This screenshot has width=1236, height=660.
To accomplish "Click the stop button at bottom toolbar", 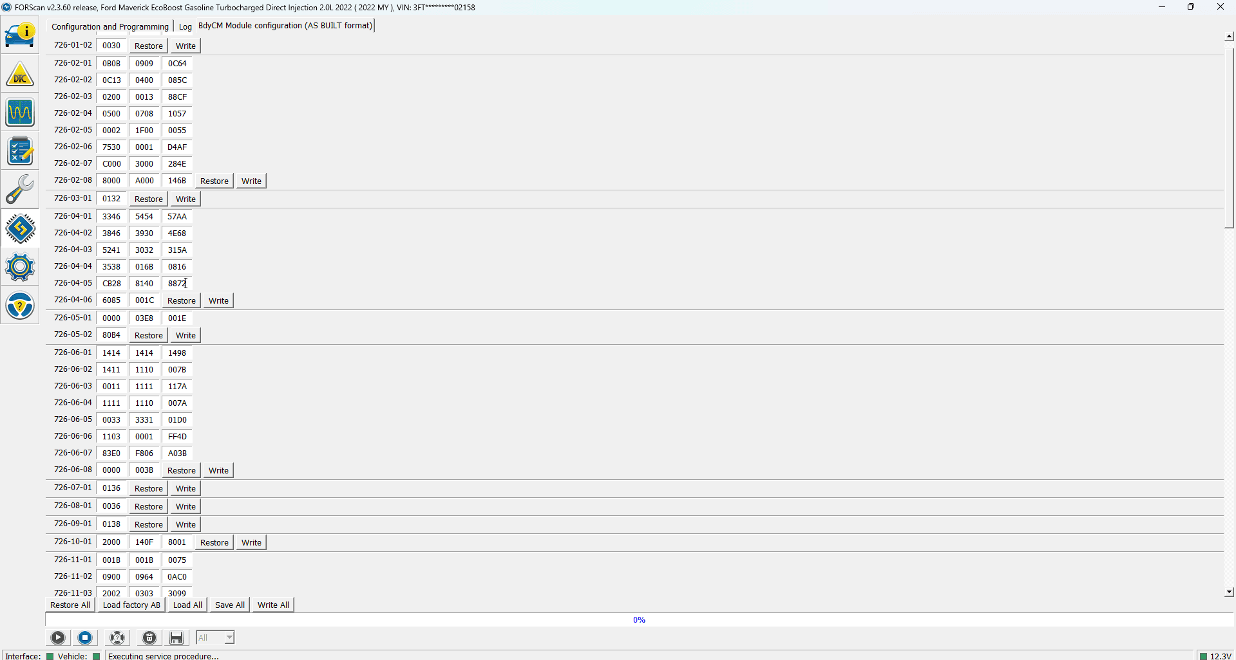I will [x=85, y=637].
